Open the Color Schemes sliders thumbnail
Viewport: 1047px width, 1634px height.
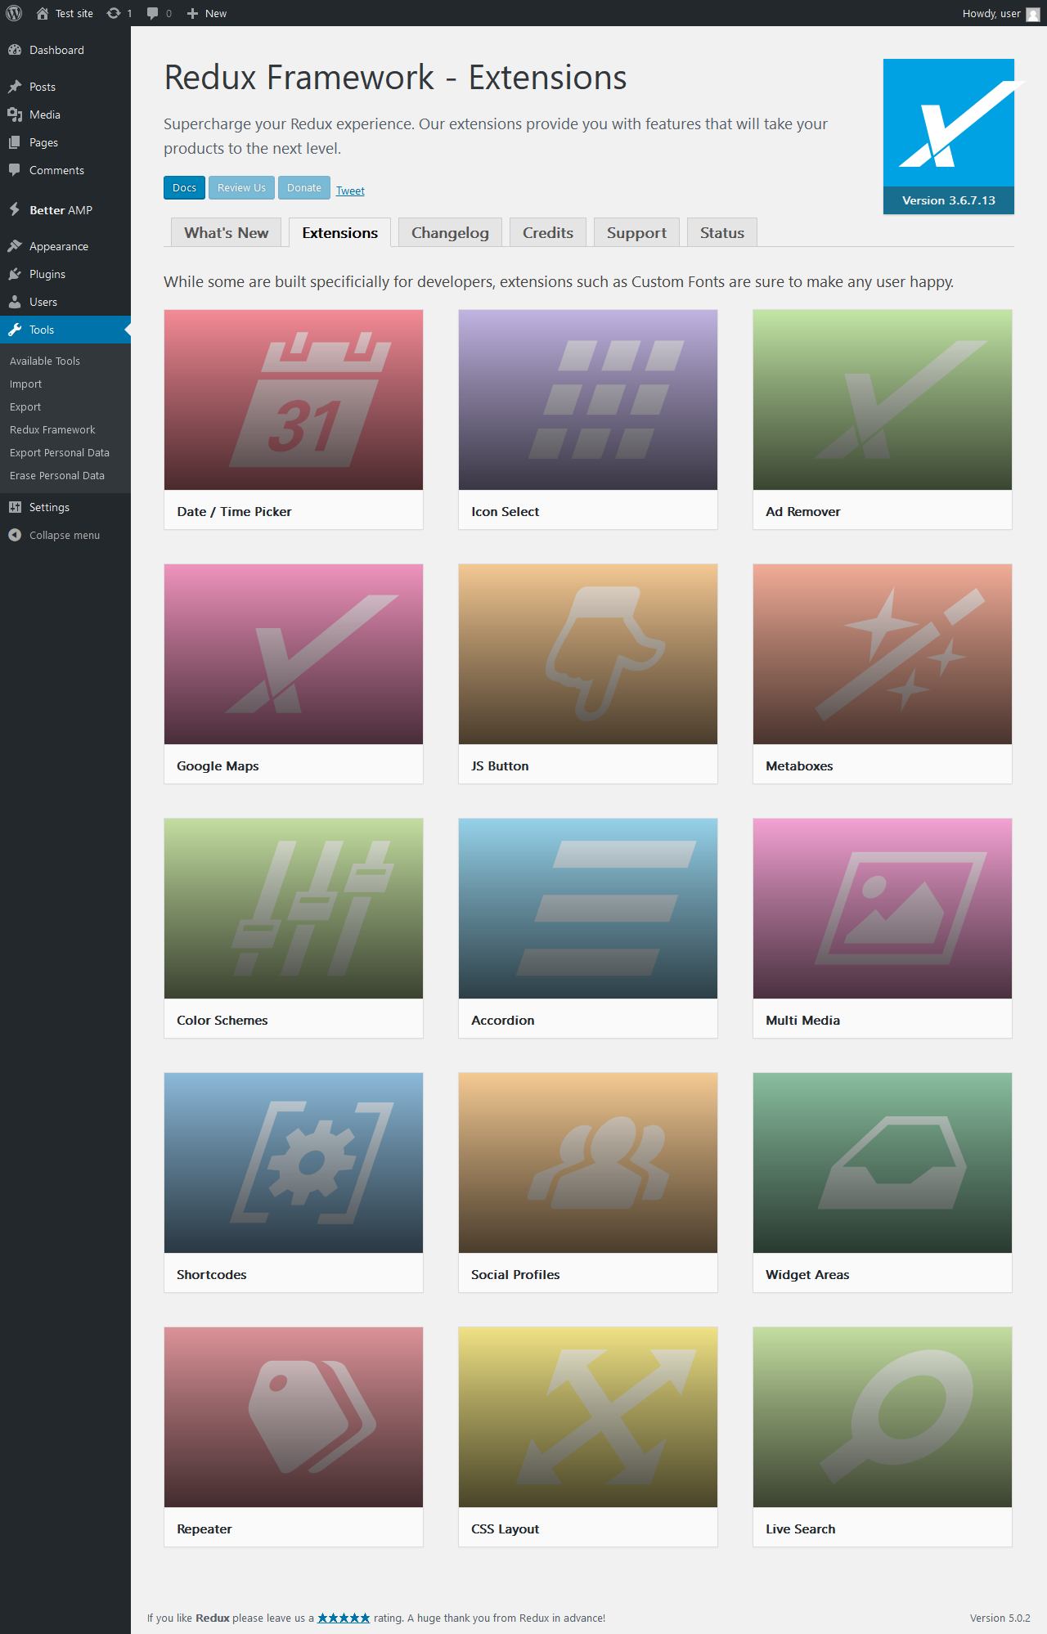[294, 909]
